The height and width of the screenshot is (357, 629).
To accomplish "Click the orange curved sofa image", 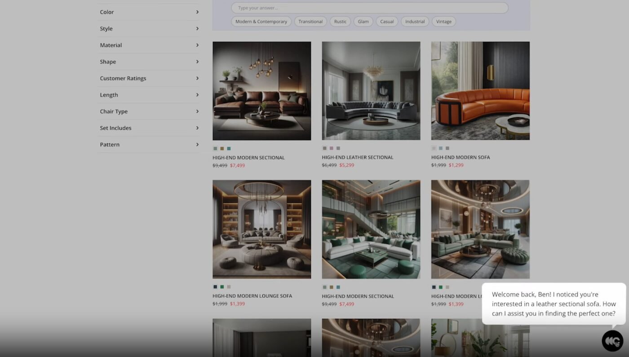I will click(480, 91).
